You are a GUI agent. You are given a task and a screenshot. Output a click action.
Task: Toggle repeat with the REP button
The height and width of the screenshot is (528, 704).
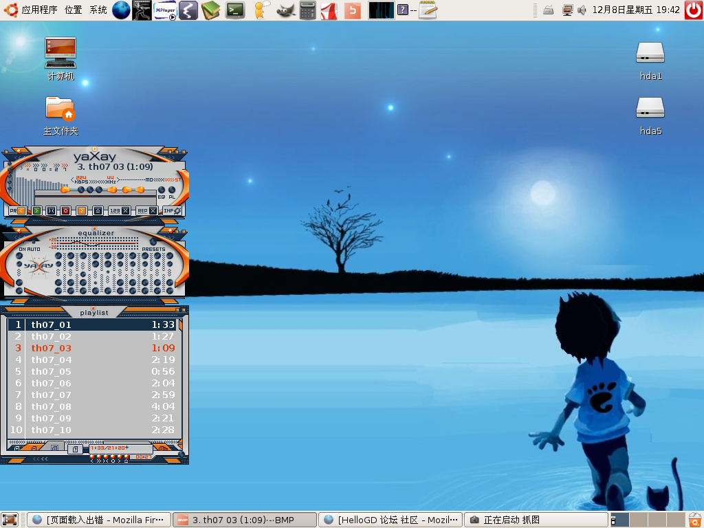(x=147, y=210)
